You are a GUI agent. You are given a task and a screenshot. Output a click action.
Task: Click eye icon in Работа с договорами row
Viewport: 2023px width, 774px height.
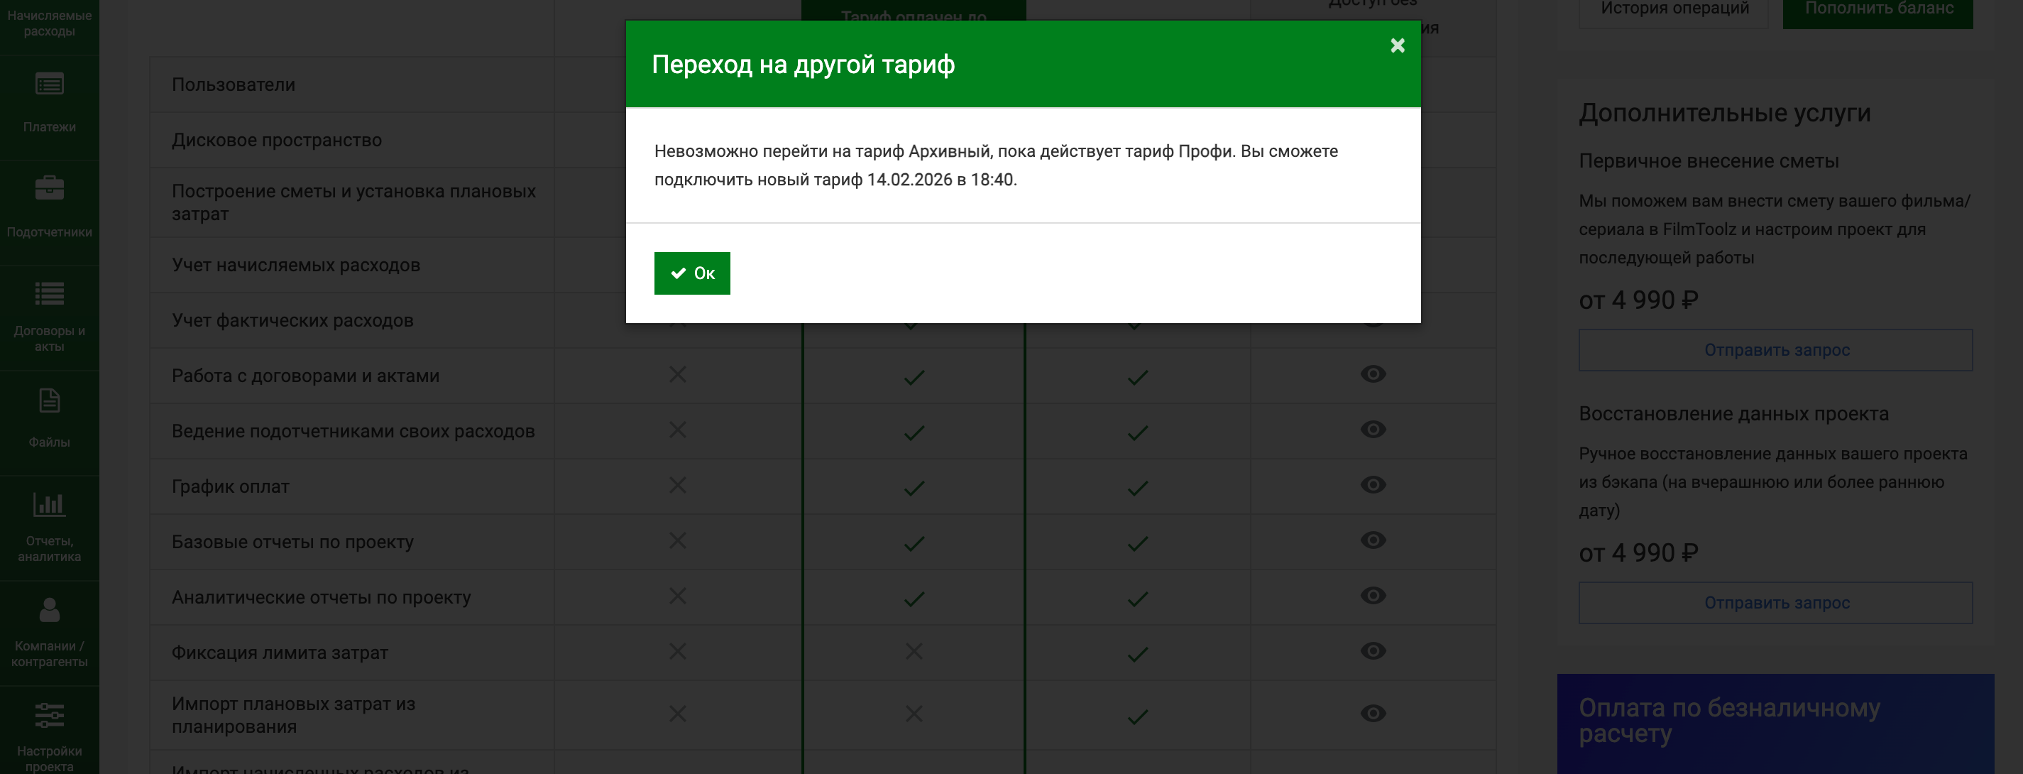[1372, 374]
